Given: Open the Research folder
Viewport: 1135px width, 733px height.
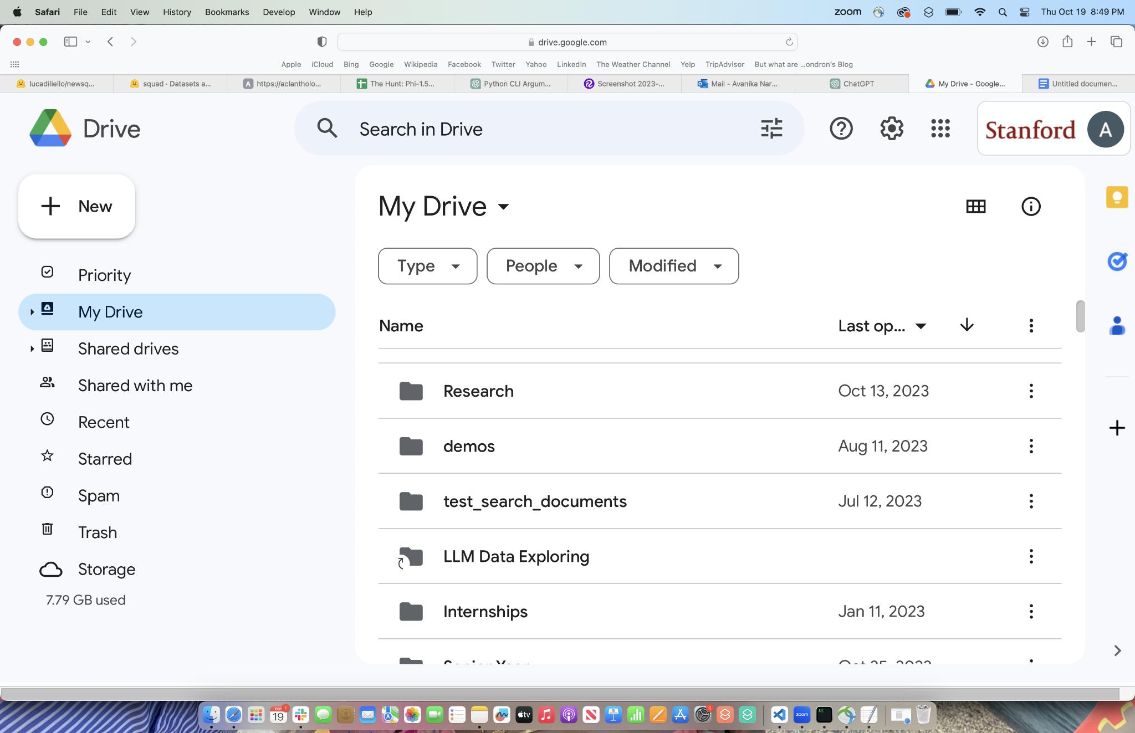Looking at the screenshot, I should coord(478,391).
